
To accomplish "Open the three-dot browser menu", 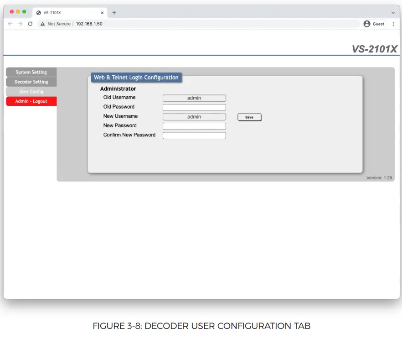I will tap(394, 24).
